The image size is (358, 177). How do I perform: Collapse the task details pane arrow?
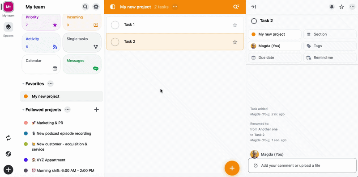(253, 7)
